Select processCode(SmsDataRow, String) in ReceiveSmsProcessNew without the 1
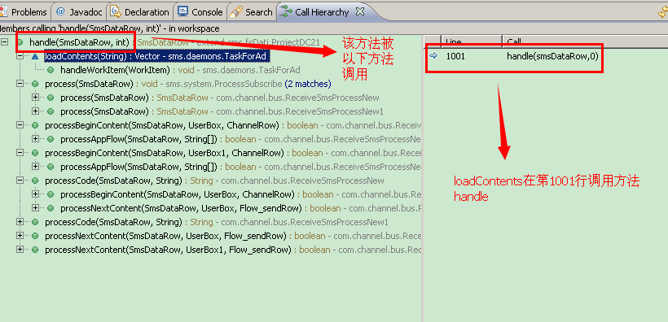The width and height of the screenshot is (668, 322). tap(214, 181)
